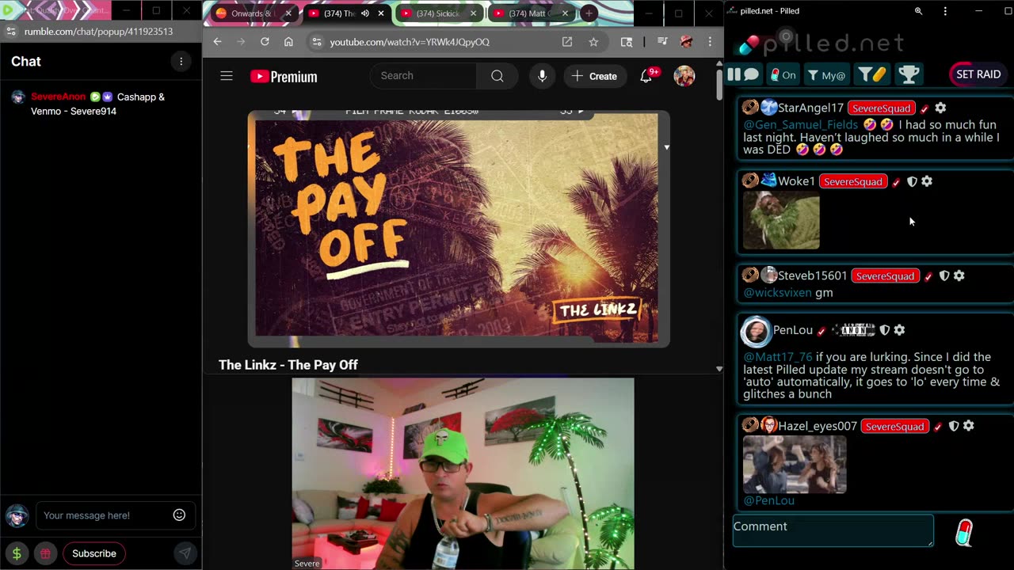The image size is (1014, 570).
Task: Click shield icon on Steveb15601's message
Action: [944, 275]
